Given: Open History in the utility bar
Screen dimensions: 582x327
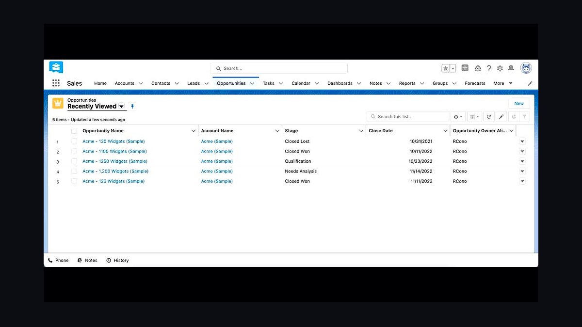Looking at the screenshot, I should click(x=117, y=261).
